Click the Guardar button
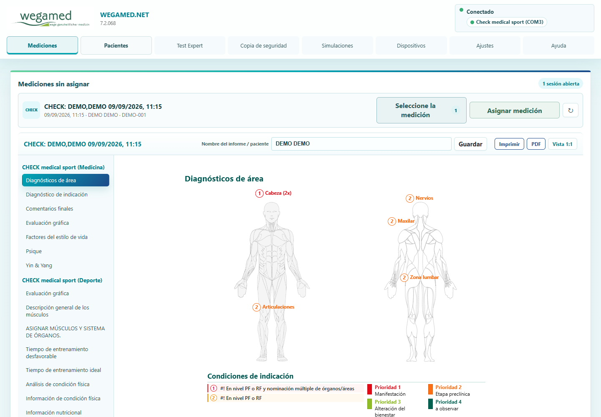601x417 pixels. [x=470, y=144]
